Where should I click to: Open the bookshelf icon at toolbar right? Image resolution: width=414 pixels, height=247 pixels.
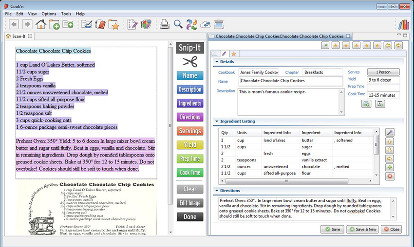point(403,24)
